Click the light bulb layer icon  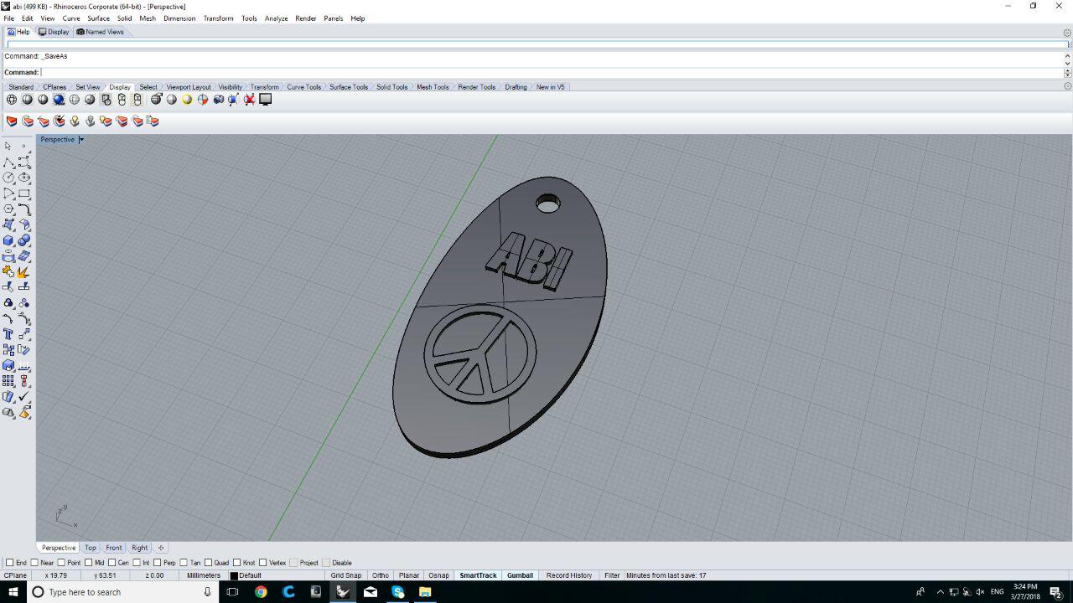(75, 121)
